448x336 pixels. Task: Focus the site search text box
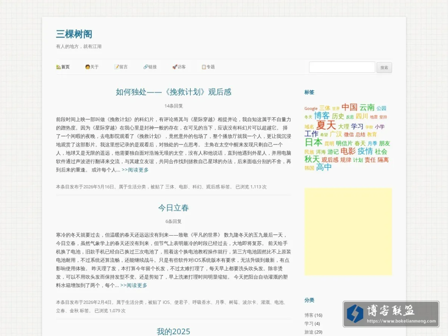[342, 67]
